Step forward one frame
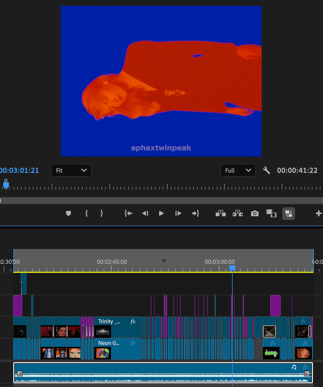Image resolution: width=323 pixels, height=387 pixels. tap(178, 213)
